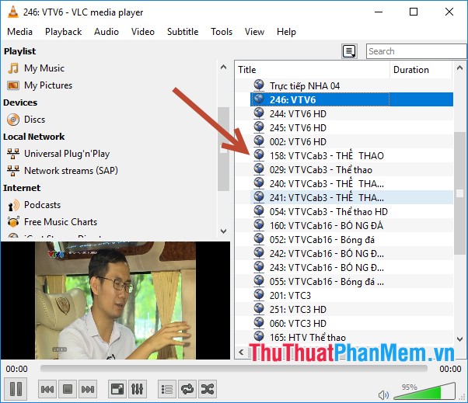Viewport: 468px width, 403px height.
Task: Select the 246: VTV6 playlist row
Action: (351, 100)
